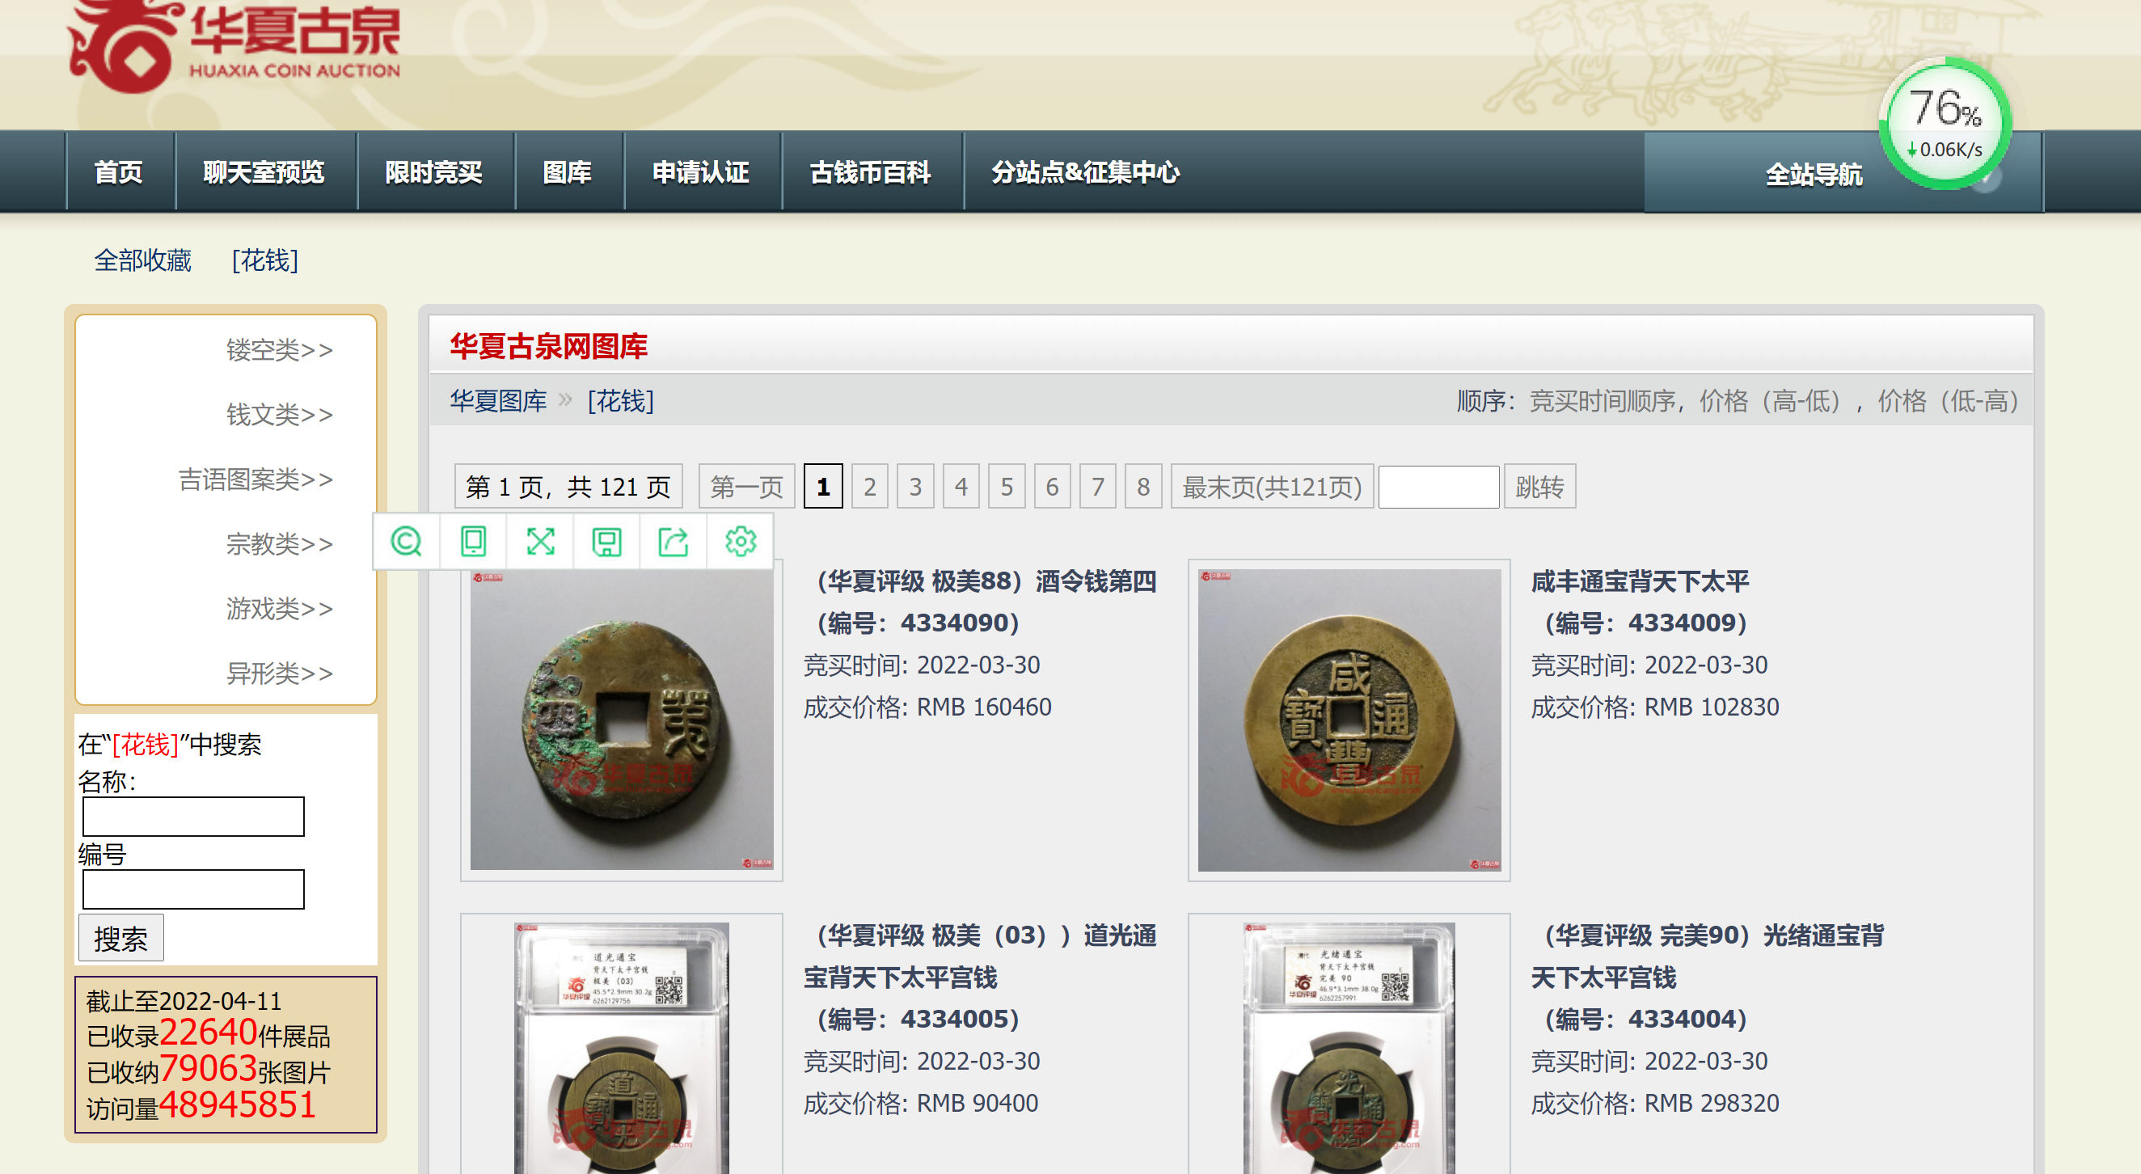Click the share export icon in floating toolbar
2141x1174 pixels.
point(674,542)
